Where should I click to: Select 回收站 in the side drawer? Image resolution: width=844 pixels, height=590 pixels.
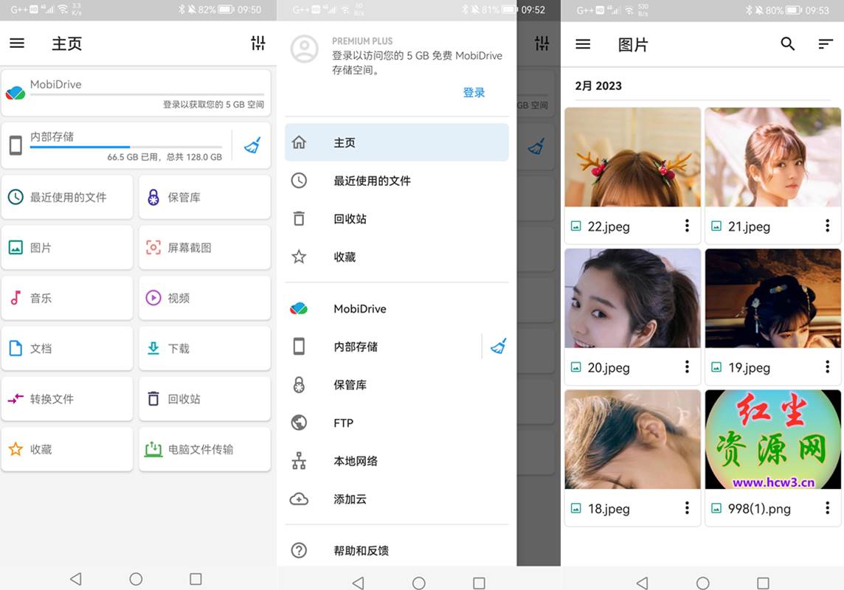[x=350, y=219]
